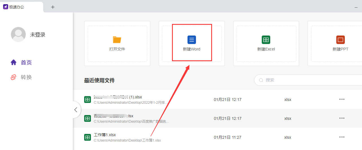This screenshot has width=362, height=150.
Task: Click the 01月21日 11:27 timestamp
Action: [x=228, y=137]
